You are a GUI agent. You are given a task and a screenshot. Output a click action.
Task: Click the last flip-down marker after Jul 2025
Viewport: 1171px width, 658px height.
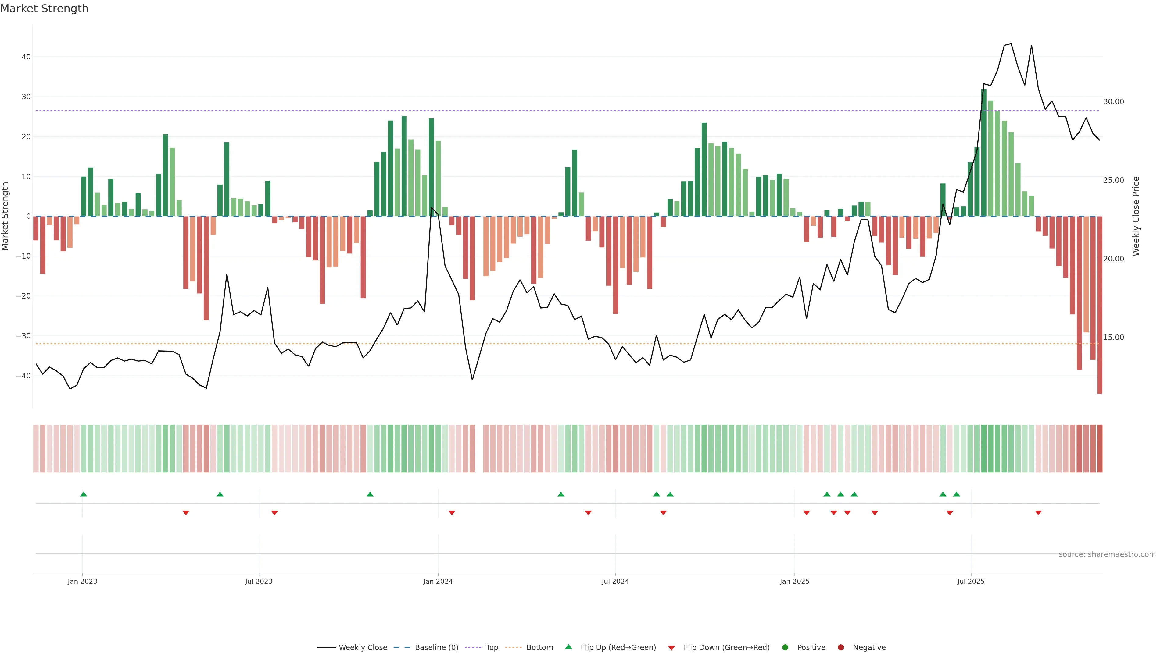point(1038,513)
